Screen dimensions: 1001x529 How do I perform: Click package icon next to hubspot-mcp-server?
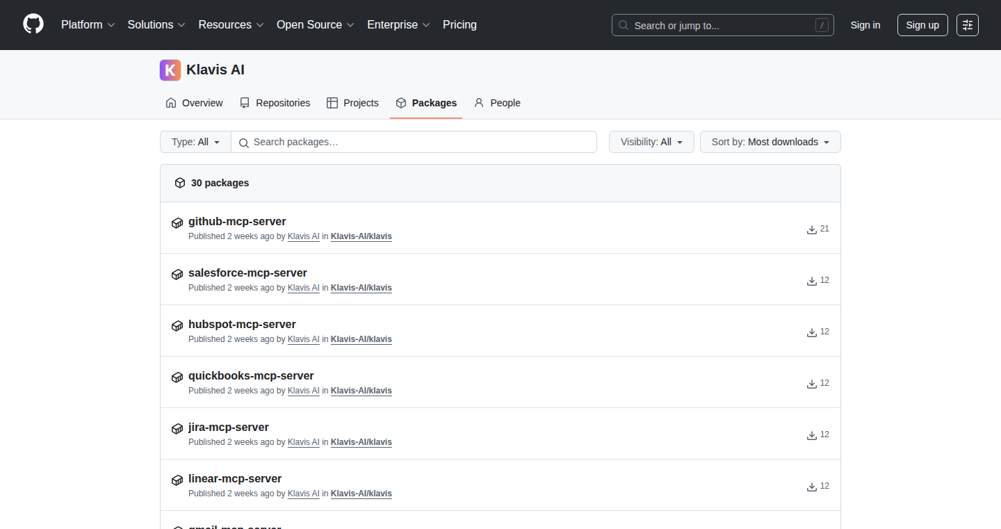(x=177, y=326)
